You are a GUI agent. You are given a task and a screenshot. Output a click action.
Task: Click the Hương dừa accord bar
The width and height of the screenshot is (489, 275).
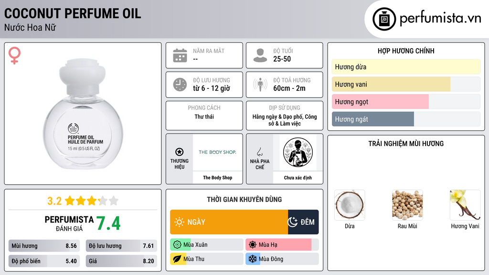[x=406, y=67]
